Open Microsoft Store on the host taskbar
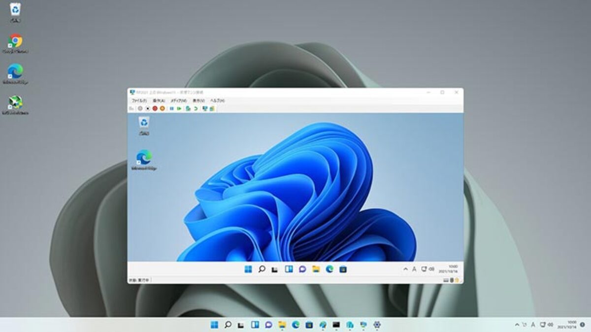The image size is (591, 332). click(309, 325)
